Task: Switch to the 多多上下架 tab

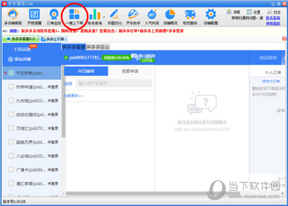Action: point(53,39)
